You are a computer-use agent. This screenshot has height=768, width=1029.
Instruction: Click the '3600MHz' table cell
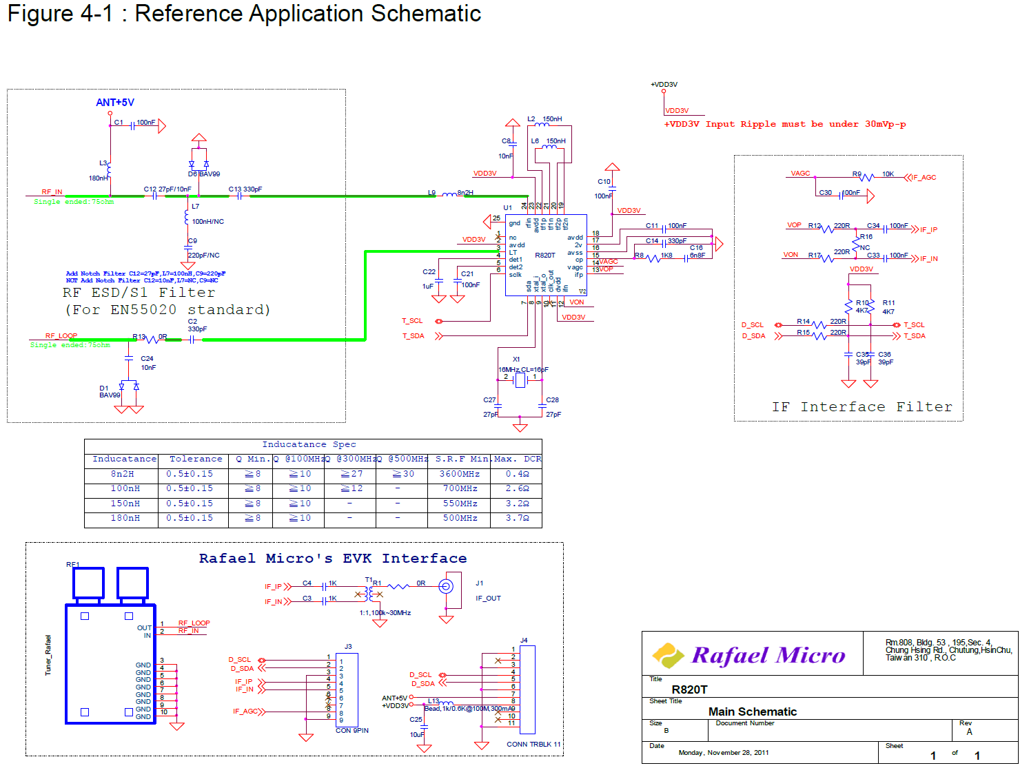[x=460, y=474]
